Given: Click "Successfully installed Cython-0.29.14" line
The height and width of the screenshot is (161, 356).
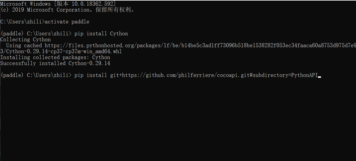Looking at the screenshot, I should 55,63.
